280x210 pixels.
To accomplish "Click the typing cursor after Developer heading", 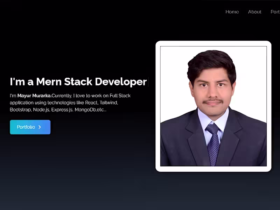I will click(x=148, y=82).
